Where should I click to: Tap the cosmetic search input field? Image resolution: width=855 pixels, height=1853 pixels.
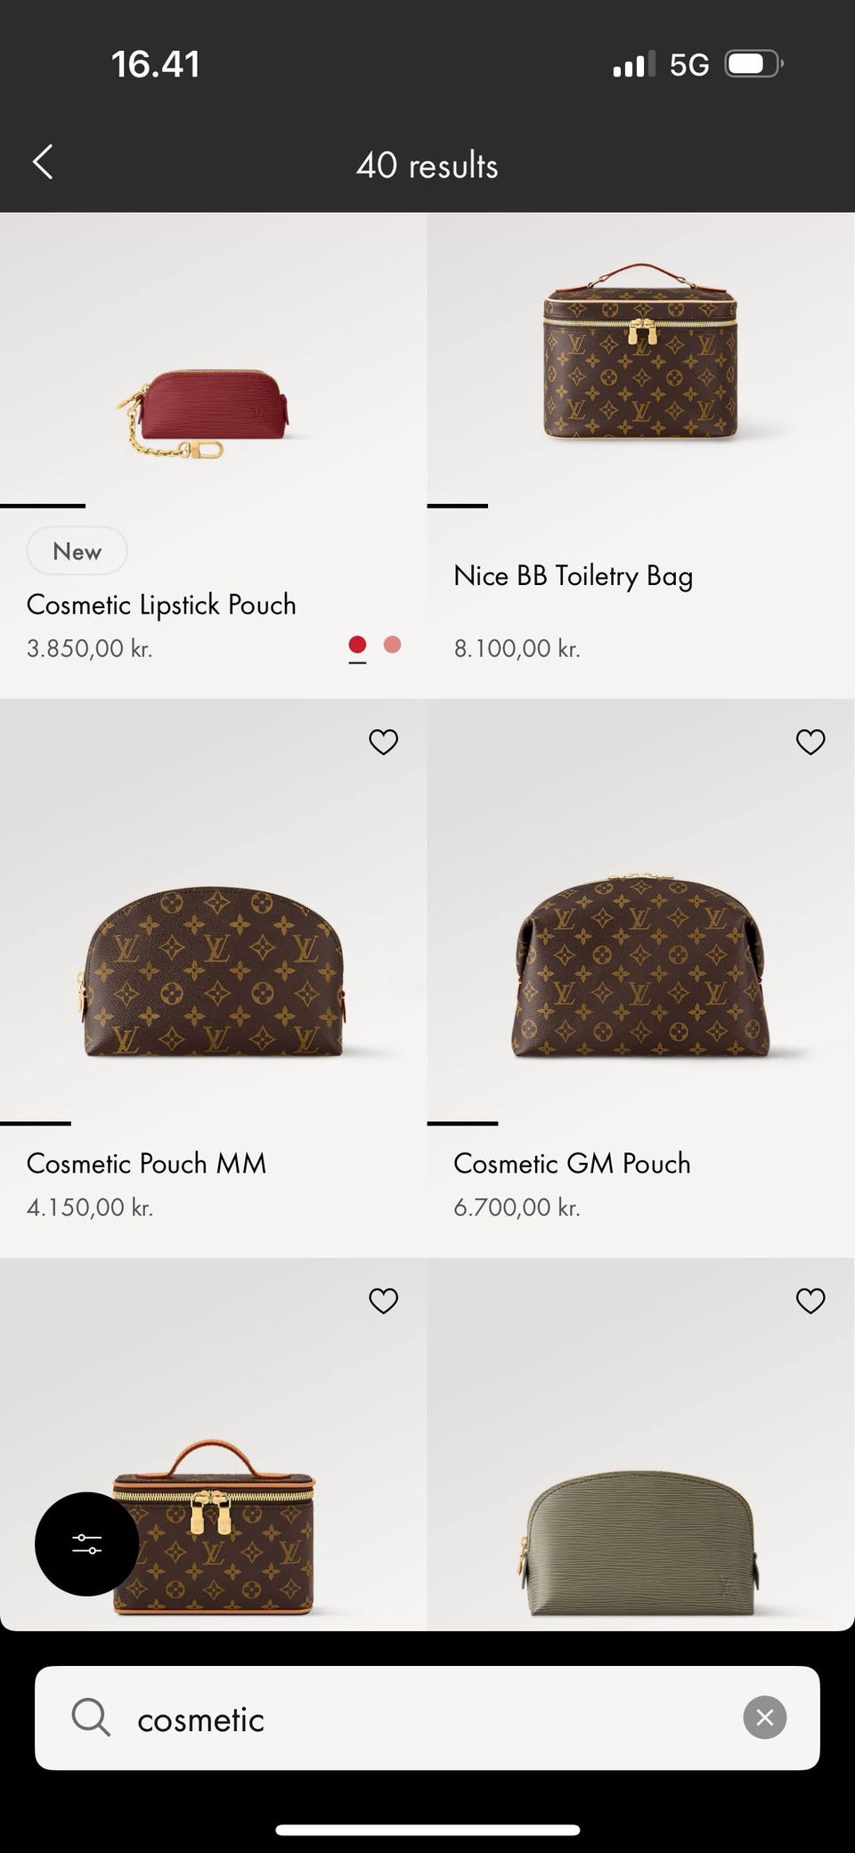click(x=427, y=1718)
